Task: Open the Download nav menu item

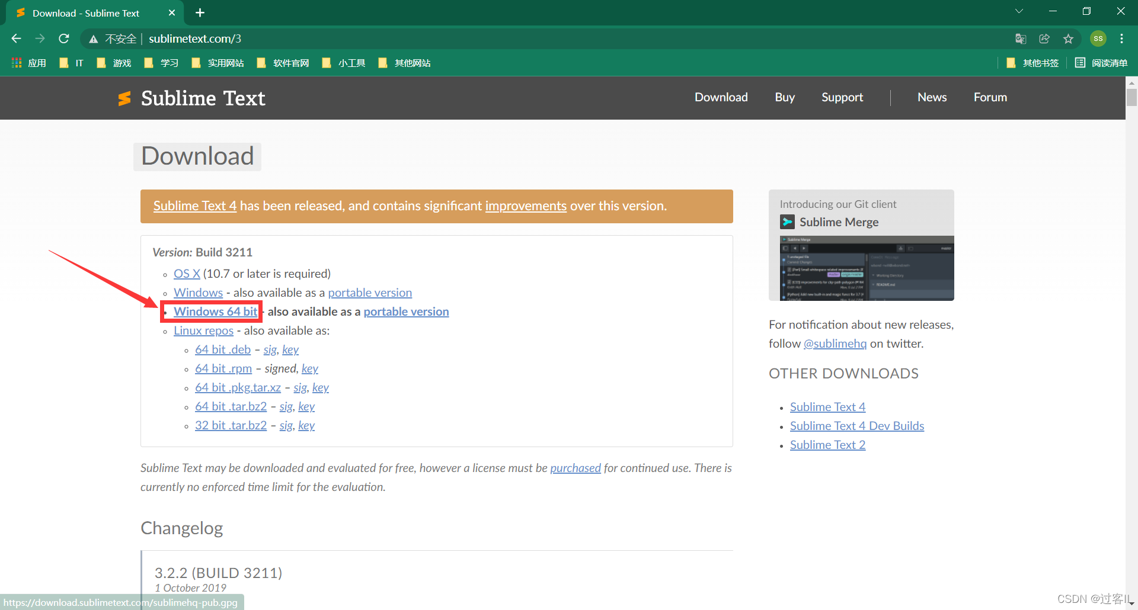Action: click(721, 97)
